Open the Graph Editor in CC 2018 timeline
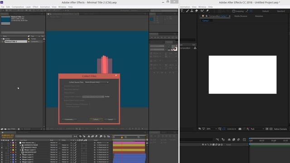 pyautogui.click(x=244, y=139)
